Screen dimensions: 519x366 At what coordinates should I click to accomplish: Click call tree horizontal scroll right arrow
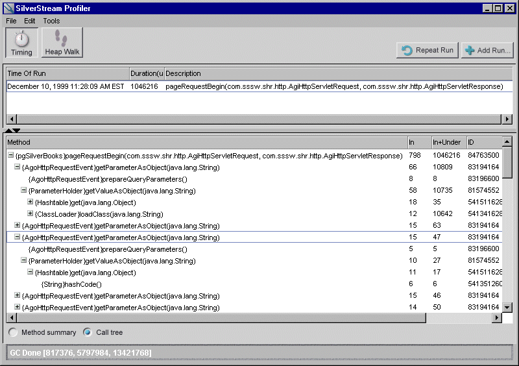point(496,317)
